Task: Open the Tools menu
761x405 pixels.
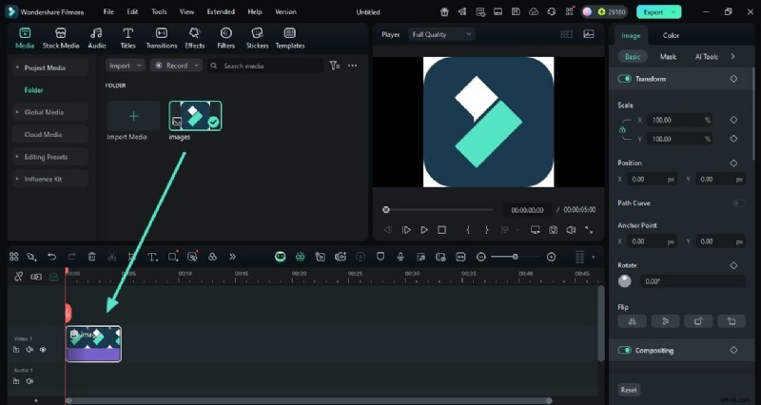Action: point(159,11)
